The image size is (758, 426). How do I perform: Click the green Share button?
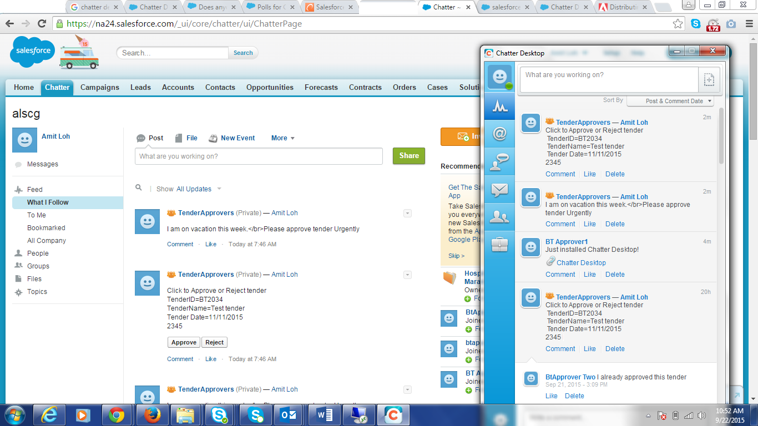(x=409, y=156)
